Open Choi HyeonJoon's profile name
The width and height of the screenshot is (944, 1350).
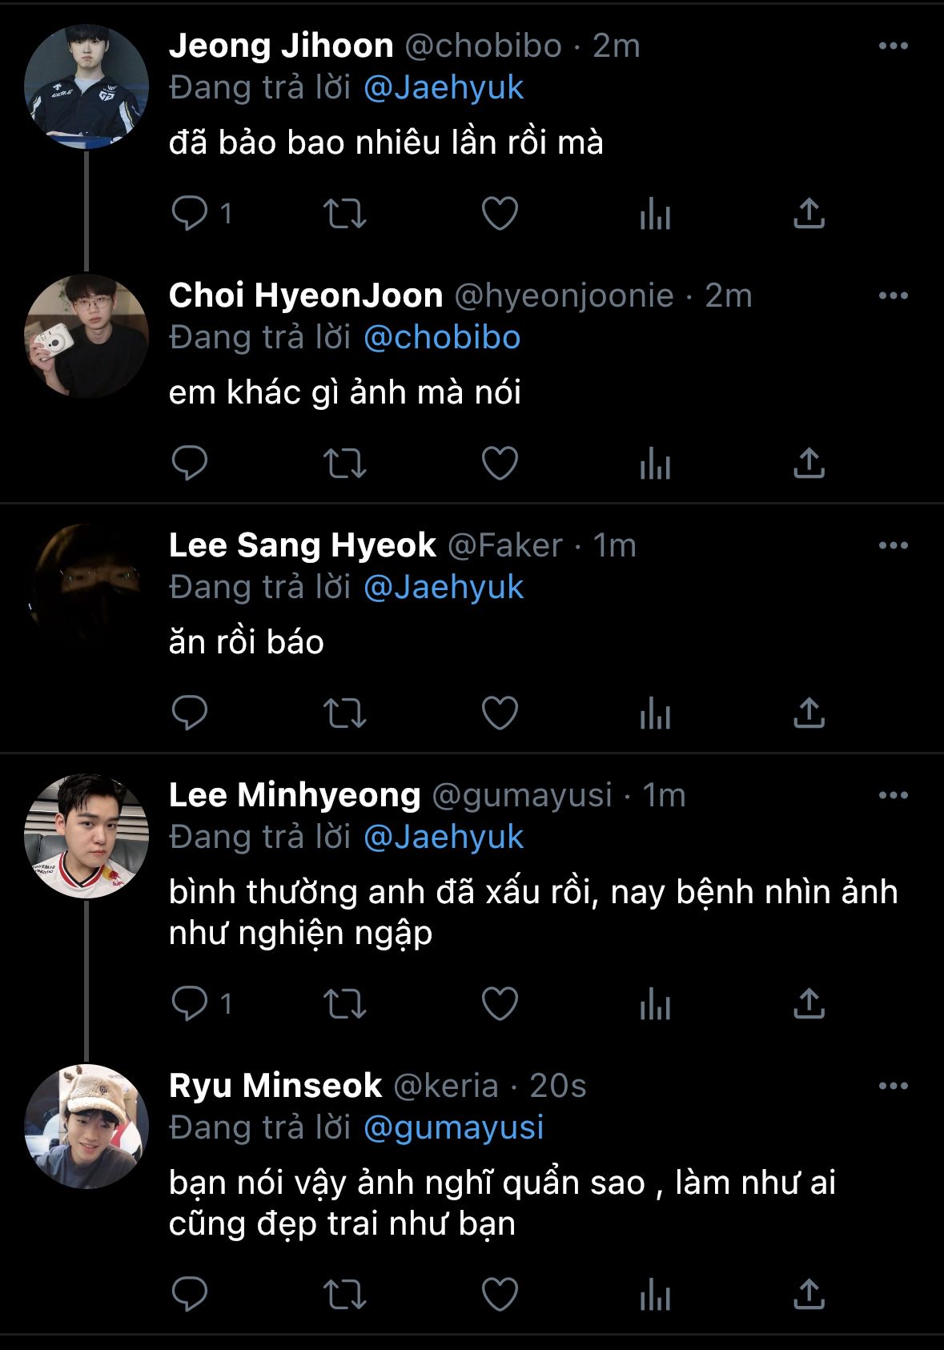click(305, 296)
